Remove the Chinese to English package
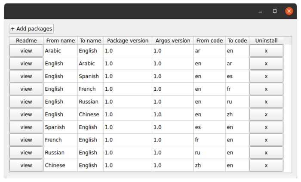 coord(266,165)
